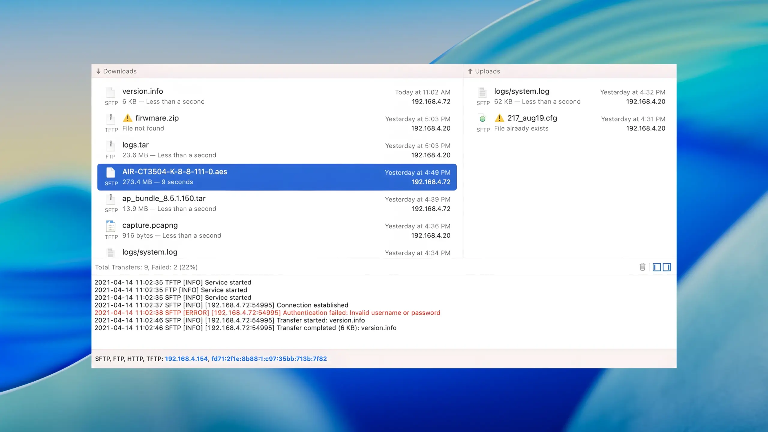Click the IPv6 address link fd71:2f1e:8b88
768x432 pixels.
click(269, 358)
